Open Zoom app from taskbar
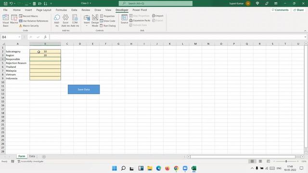This screenshot has width=308, height=173. click(x=185, y=168)
